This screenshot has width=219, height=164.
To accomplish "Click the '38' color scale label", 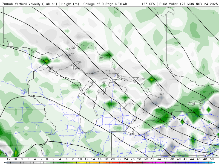I will click(x=172, y=159).
